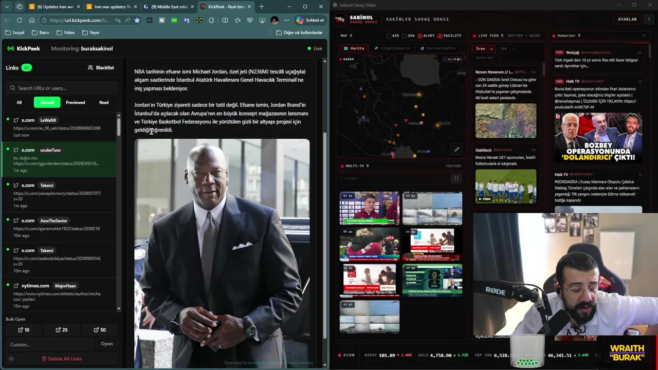This screenshot has width=658, height=370.
Task: Open the browser split screen icon
Action: coord(225,20)
